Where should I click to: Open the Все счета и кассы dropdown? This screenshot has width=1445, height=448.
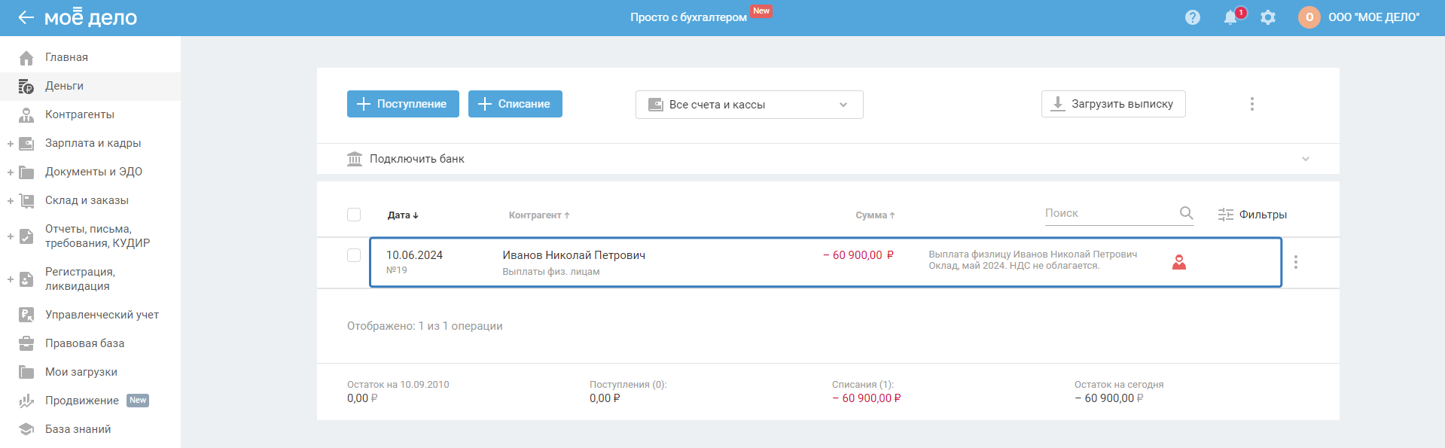(748, 105)
